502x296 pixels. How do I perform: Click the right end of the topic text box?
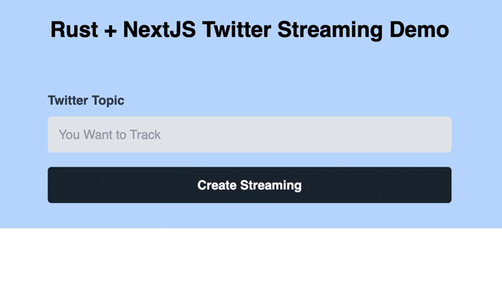tap(445, 135)
